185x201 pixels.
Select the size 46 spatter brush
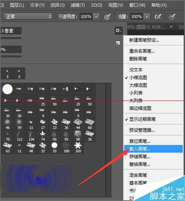click(7, 124)
